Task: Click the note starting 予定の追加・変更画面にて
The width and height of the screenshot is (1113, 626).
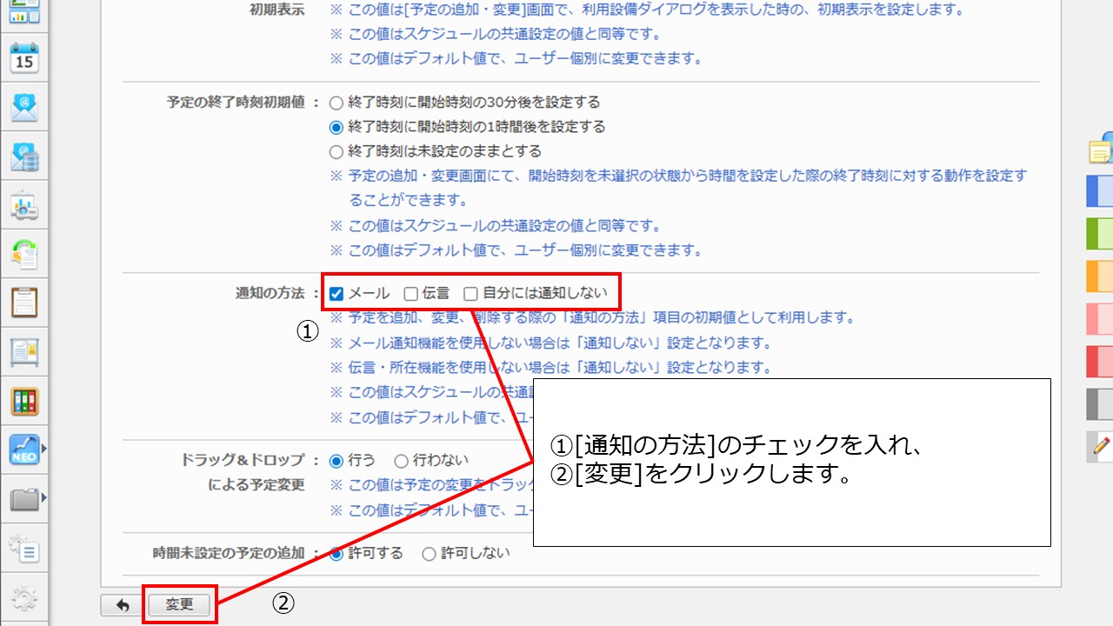Action: pos(678,188)
